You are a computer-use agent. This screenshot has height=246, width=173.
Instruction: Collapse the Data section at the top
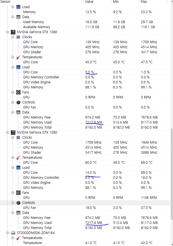[12, 17]
